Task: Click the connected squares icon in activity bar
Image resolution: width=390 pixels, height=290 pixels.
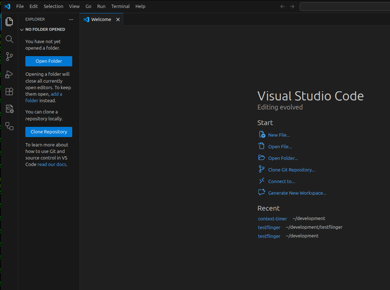Action: pos(9,126)
